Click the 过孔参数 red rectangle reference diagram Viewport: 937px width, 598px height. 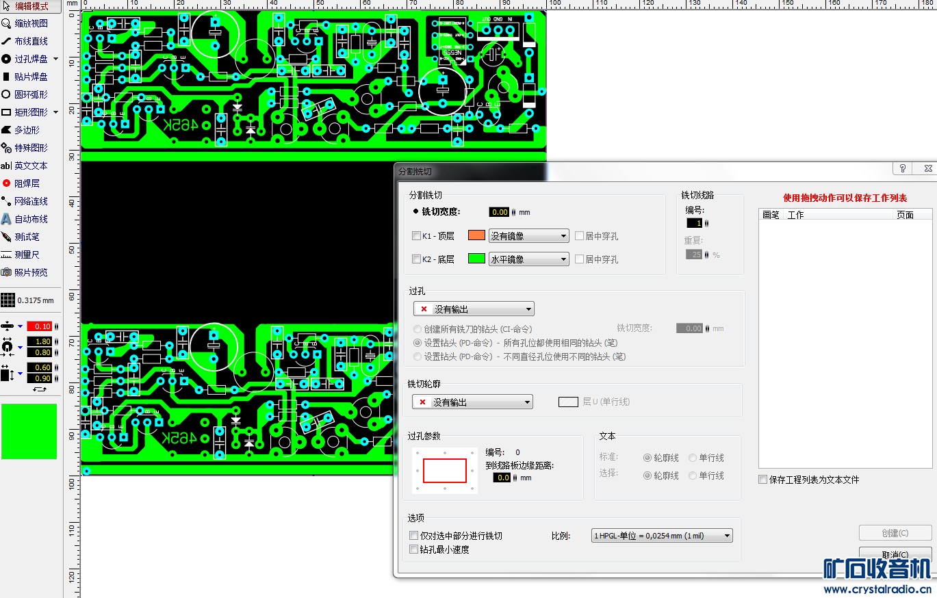445,471
